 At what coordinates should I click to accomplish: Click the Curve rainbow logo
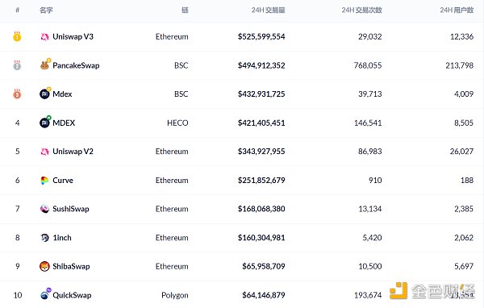[x=44, y=181]
